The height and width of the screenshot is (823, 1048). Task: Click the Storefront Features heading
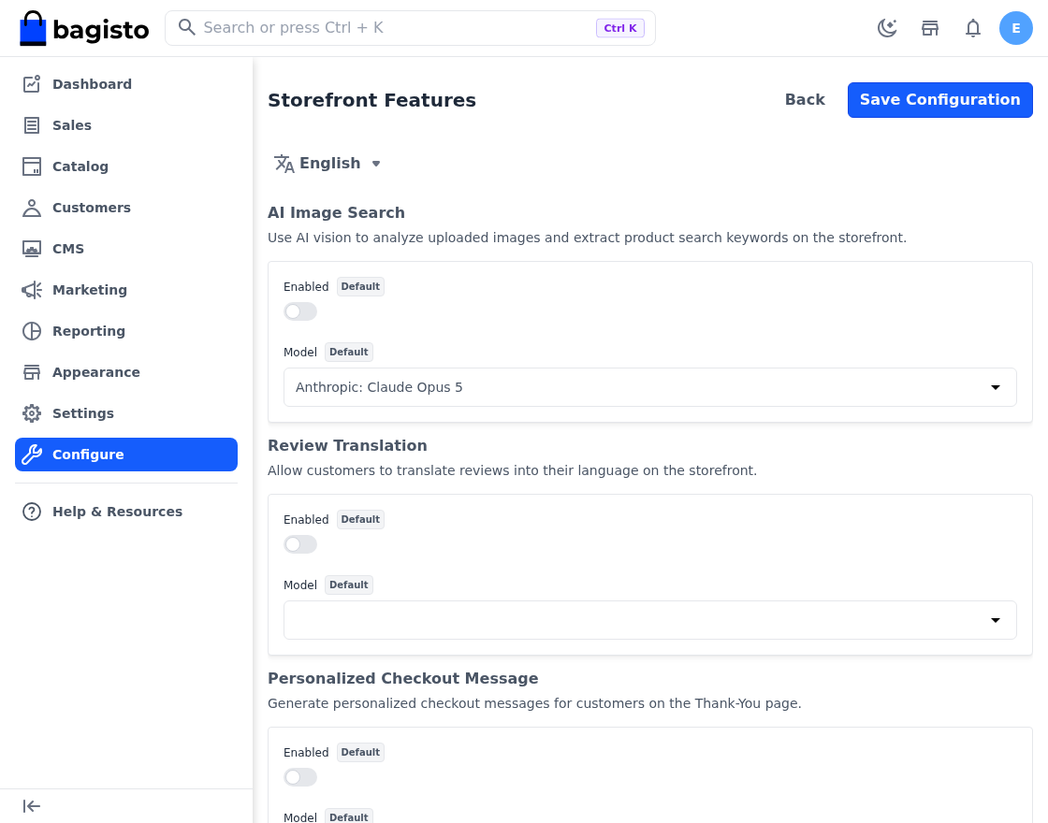point(371,100)
